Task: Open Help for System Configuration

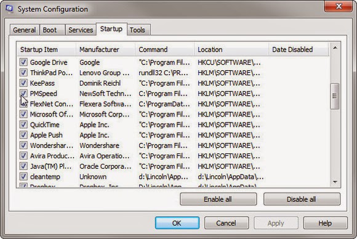Action: pos(326,223)
